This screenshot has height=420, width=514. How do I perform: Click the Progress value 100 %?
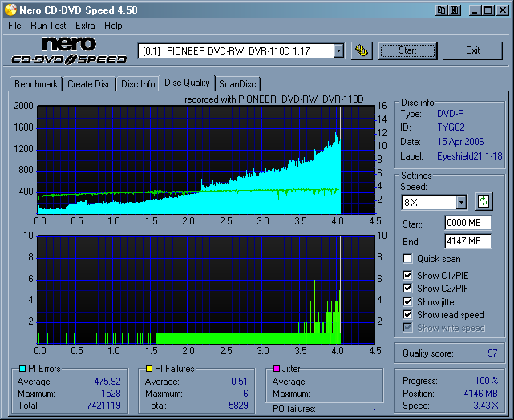pyautogui.click(x=487, y=381)
